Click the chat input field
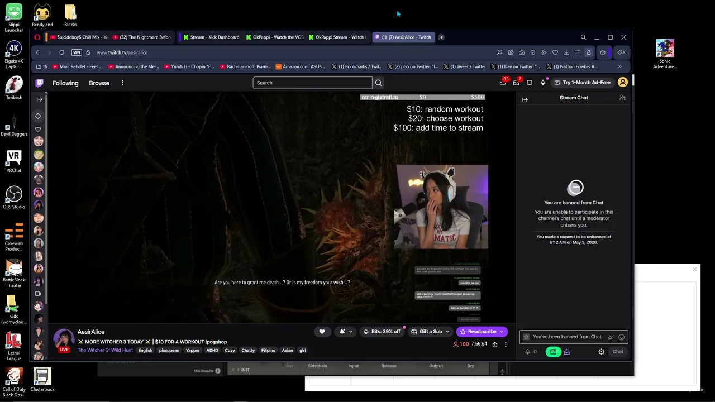The height and width of the screenshot is (402, 715). pyautogui.click(x=574, y=337)
